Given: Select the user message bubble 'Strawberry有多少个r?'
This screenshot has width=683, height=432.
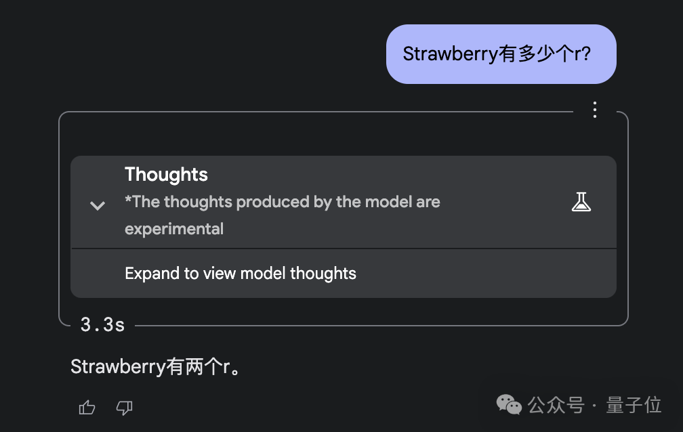Looking at the screenshot, I should point(501,53).
